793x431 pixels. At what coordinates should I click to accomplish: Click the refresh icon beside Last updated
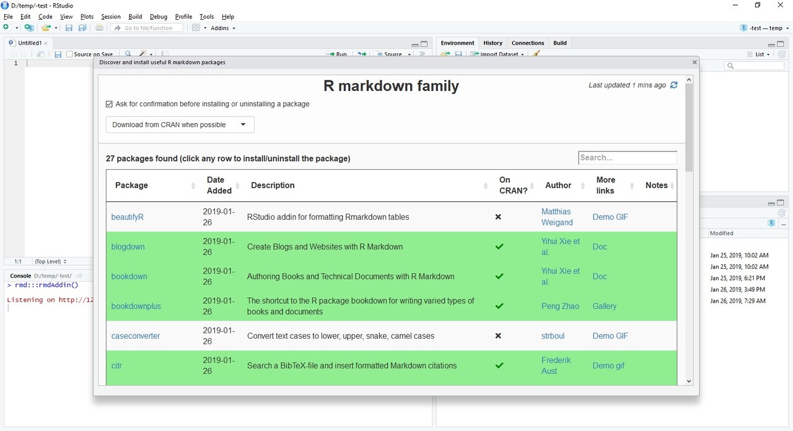coord(674,85)
